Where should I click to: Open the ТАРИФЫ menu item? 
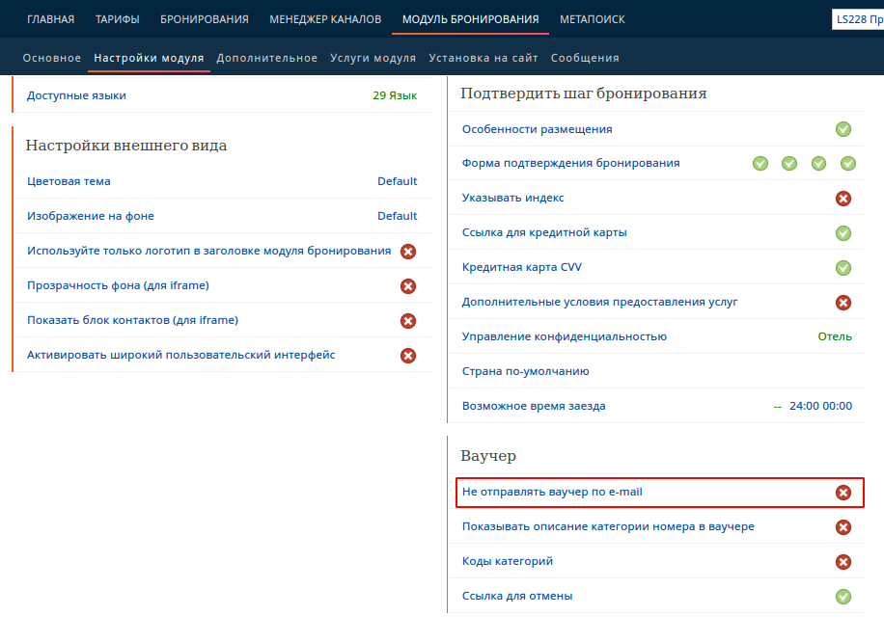click(x=118, y=19)
